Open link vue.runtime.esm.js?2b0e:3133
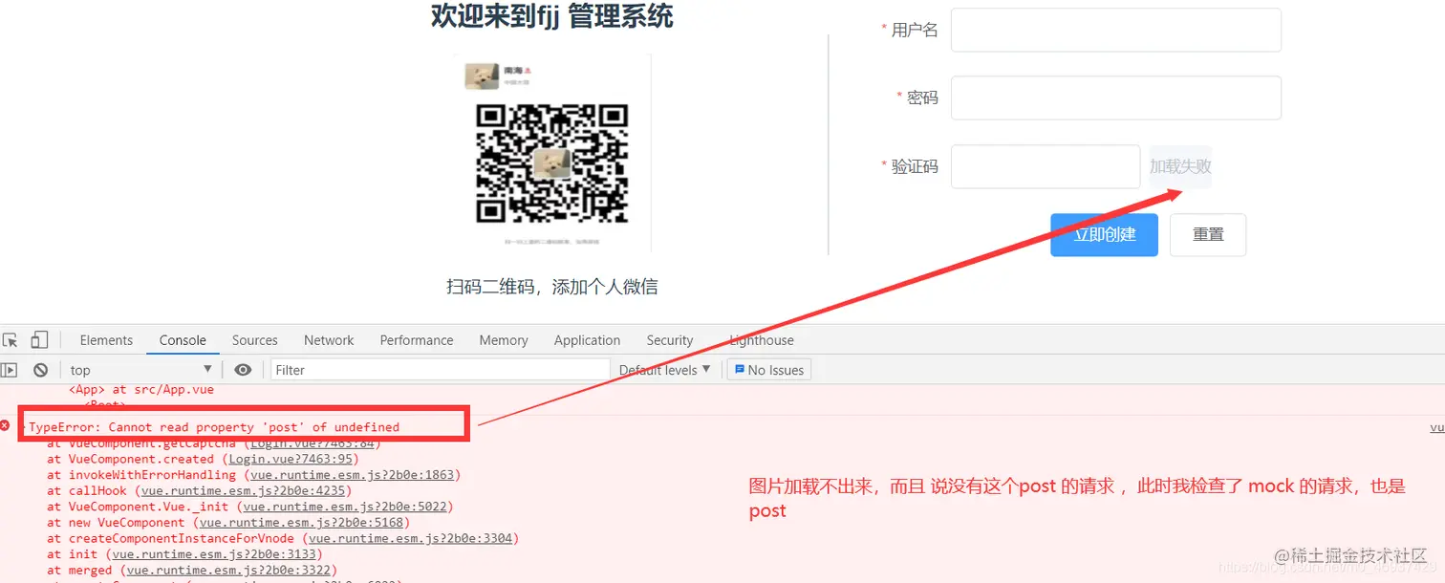 click(x=214, y=554)
